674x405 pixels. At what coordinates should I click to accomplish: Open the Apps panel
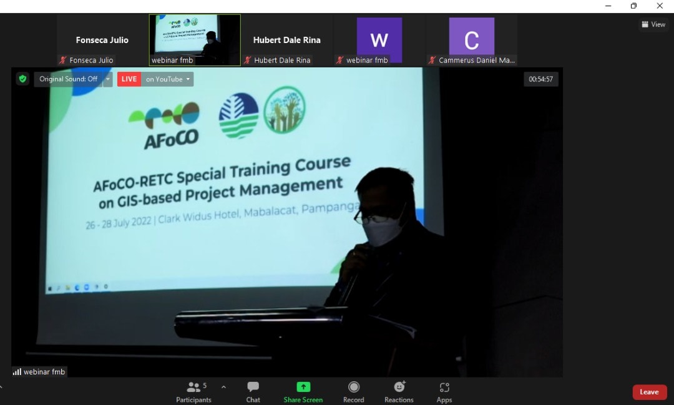point(444,392)
